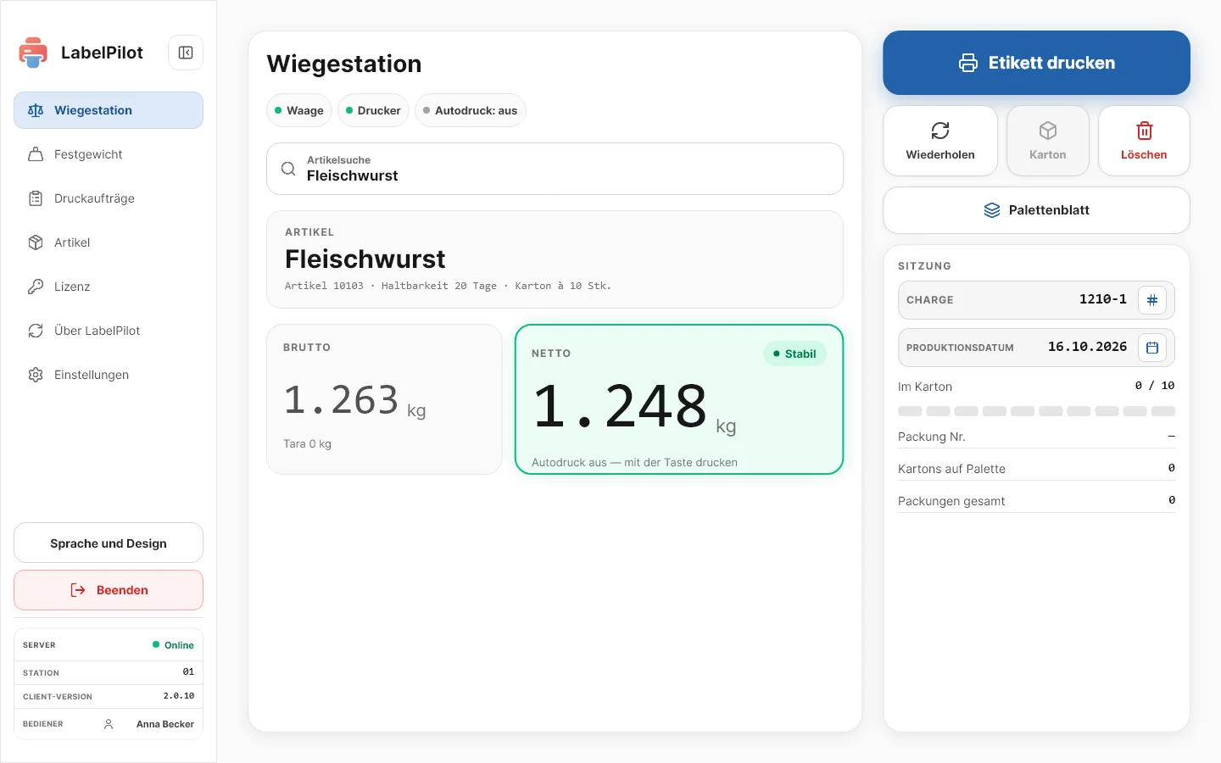The height and width of the screenshot is (763, 1221).
Task: Click the Kartons auf Palette row
Action: [x=1036, y=469]
